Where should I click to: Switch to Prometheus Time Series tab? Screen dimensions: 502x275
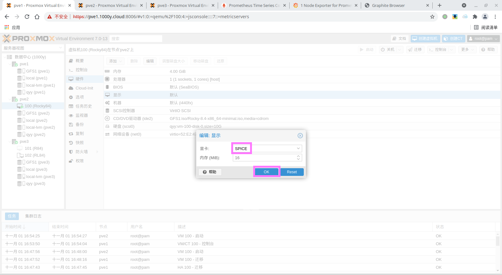coord(254,5)
